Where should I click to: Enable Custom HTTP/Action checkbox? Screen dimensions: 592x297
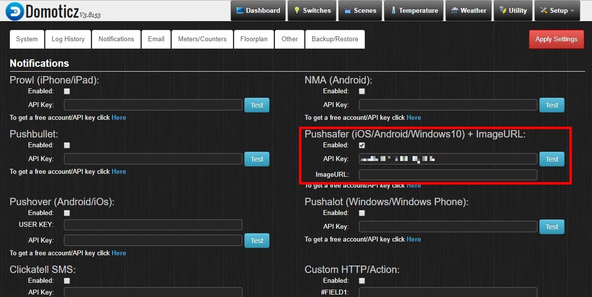pos(362,281)
